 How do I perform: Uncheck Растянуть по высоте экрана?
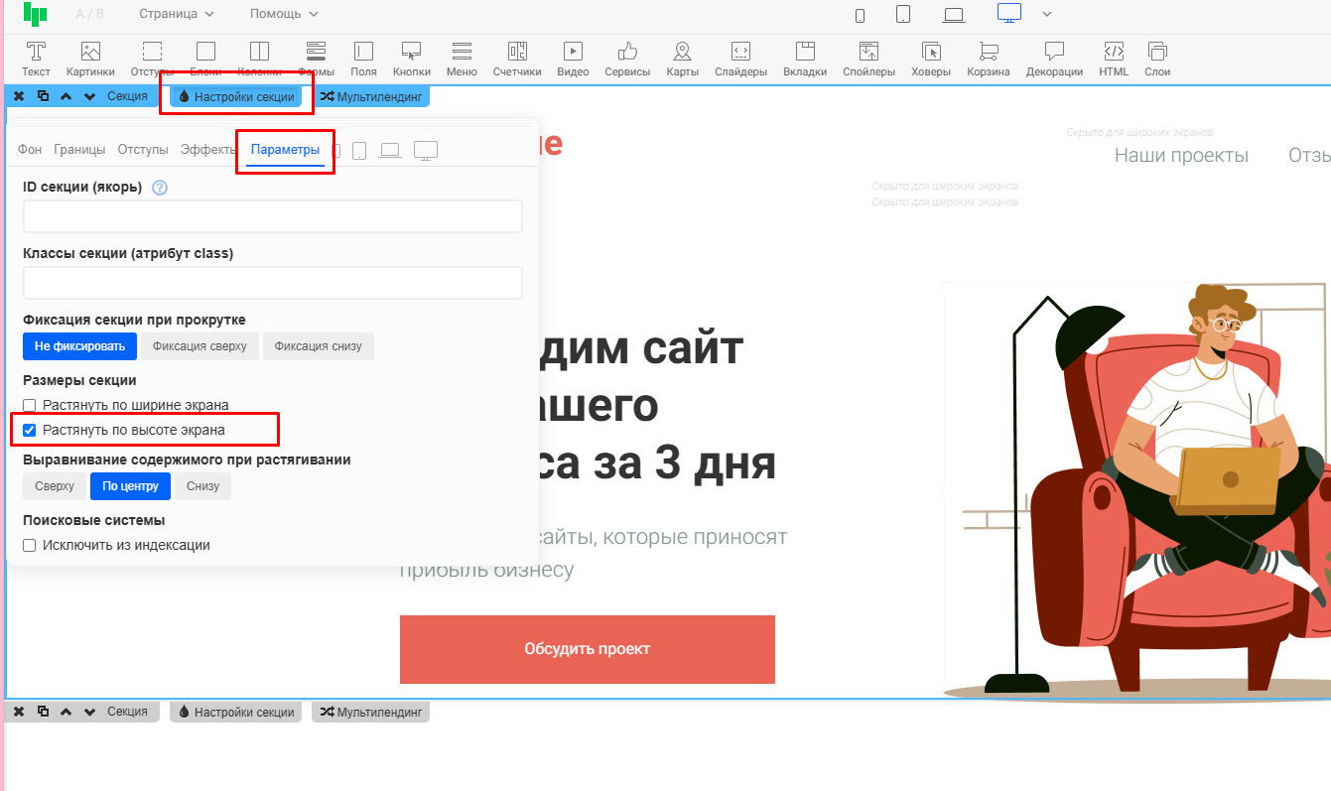30,430
